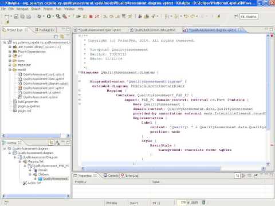
Task: Select the QualityAssessment node in Outline
Action: [55, 179]
